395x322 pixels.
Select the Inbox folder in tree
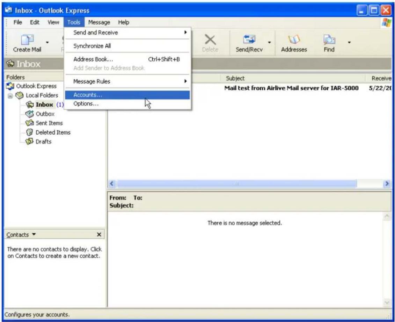pyautogui.click(x=44, y=105)
